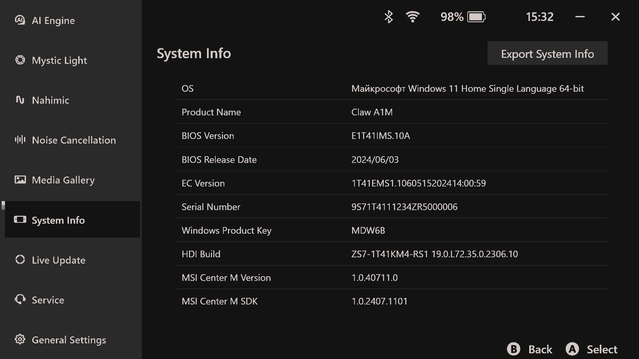Click the General Settings gear icon
Image resolution: width=639 pixels, height=359 pixels.
20,339
